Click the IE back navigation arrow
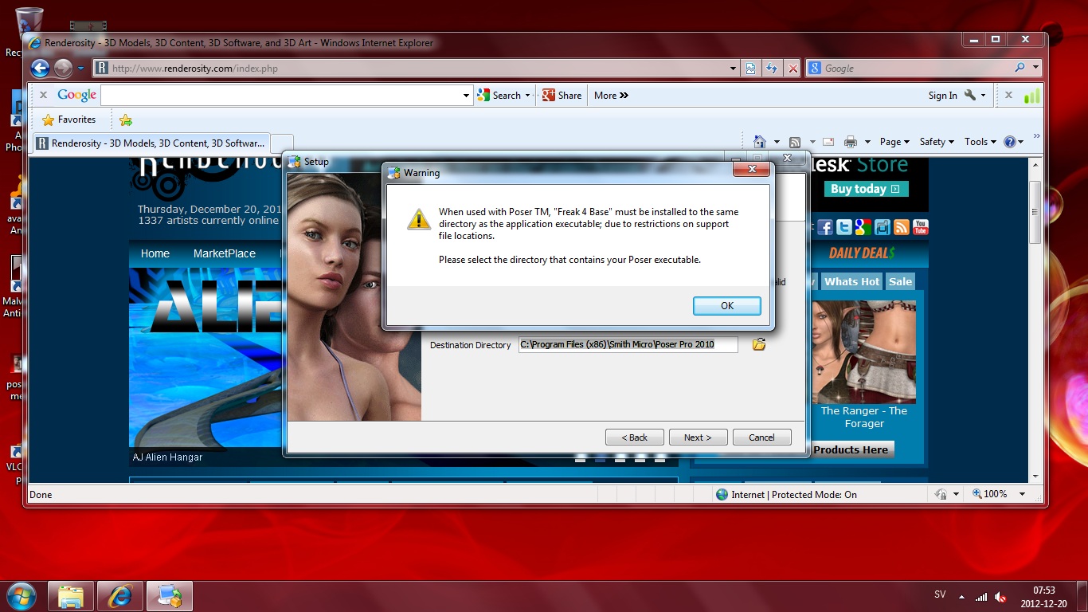 (40, 69)
